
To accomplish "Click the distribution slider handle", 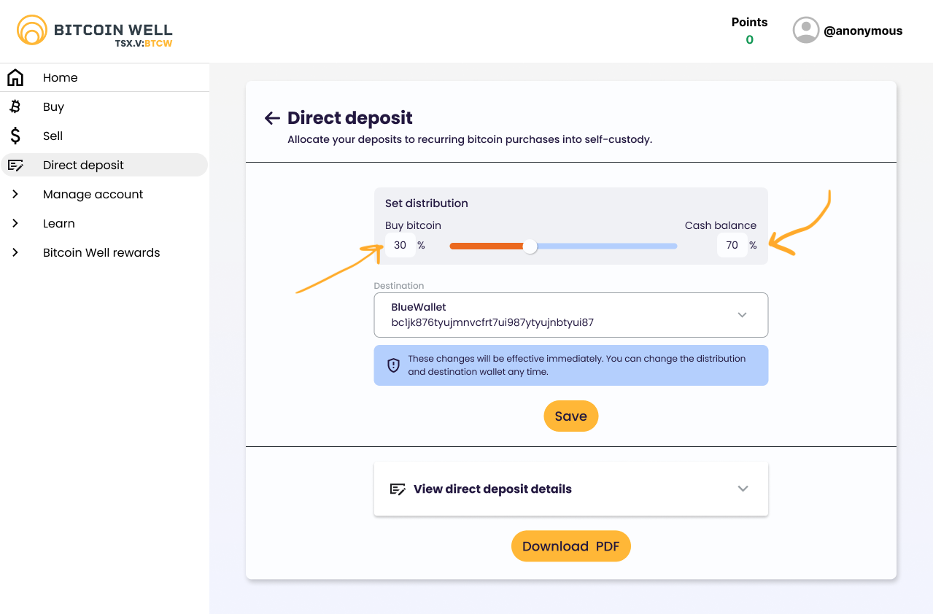I will coord(530,246).
